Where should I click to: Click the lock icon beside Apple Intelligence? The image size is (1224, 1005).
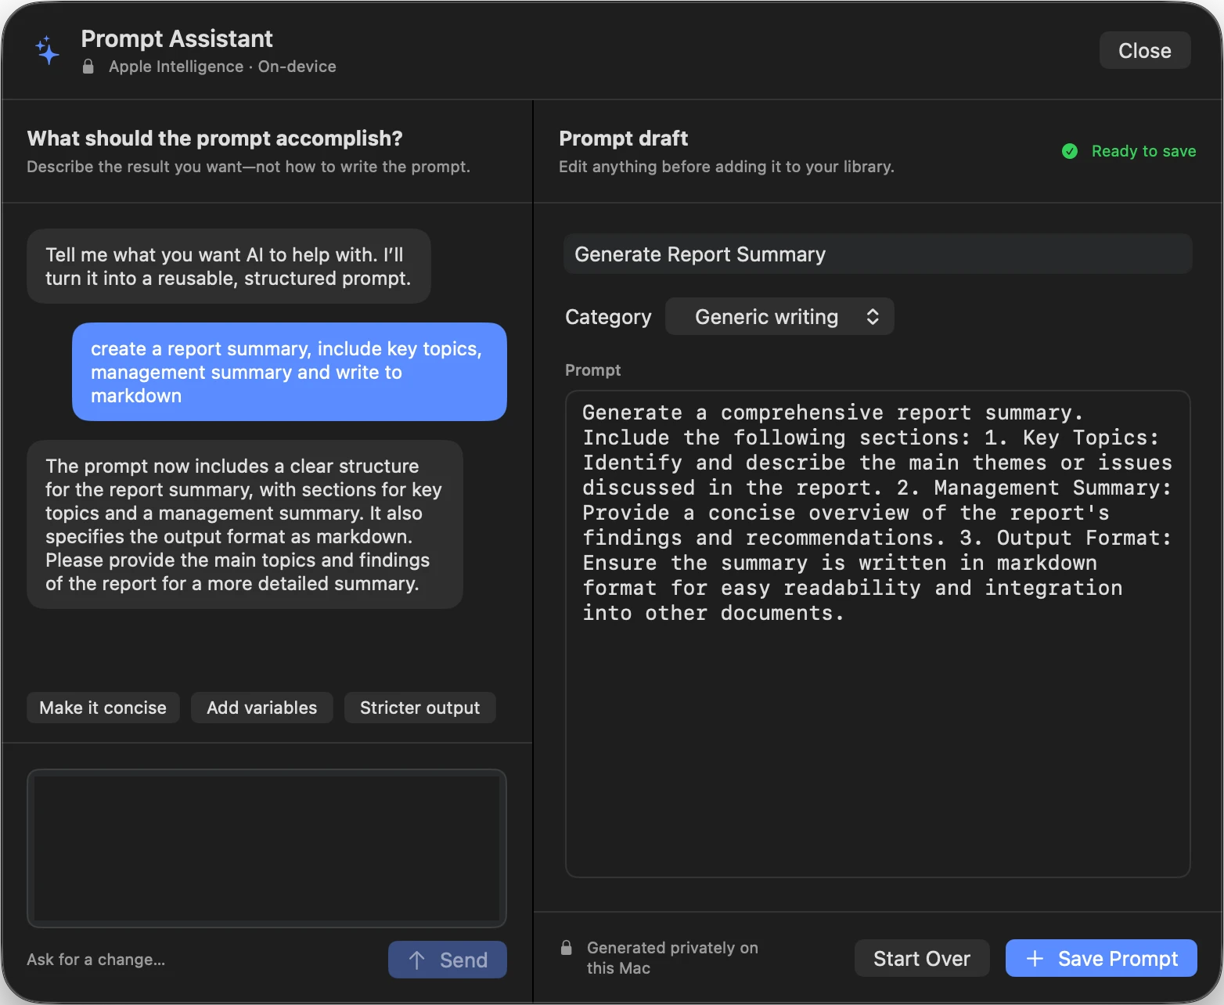click(x=88, y=67)
